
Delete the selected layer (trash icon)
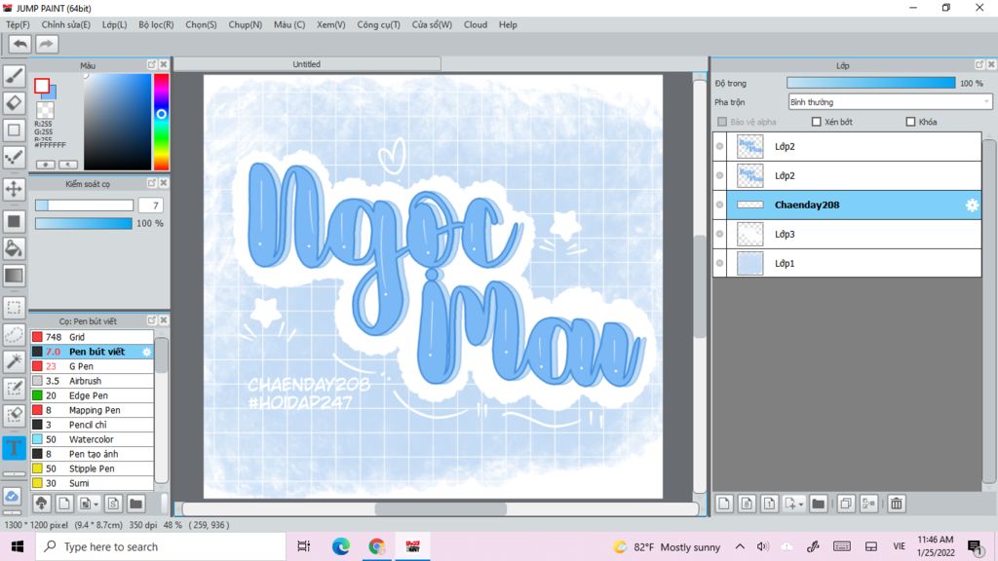pyautogui.click(x=897, y=504)
